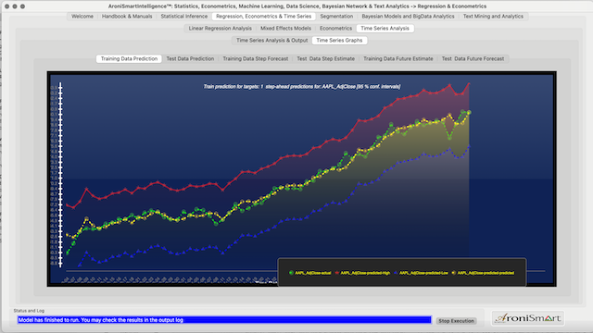Select the Time Series Analysis sub-tab
The image size is (593, 333).
tap(385, 29)
